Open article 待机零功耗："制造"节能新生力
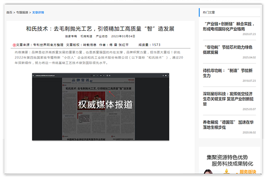Viewport: 266px width, 180px height. click(x=228, y=73)
